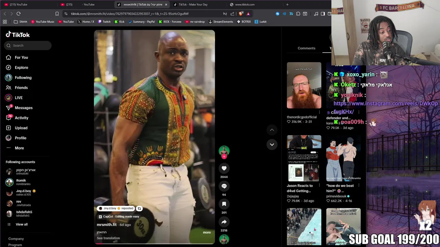Open the extensions puzzle icon
The width and height of the screenshot is (440, 247).
(298, 14)
